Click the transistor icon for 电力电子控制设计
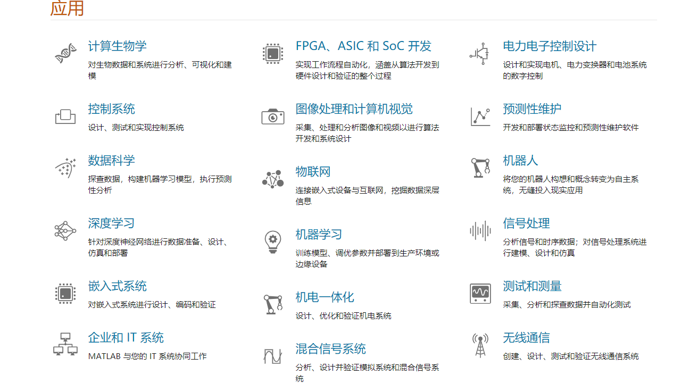 pyautogui.click(x=480, y=53)
